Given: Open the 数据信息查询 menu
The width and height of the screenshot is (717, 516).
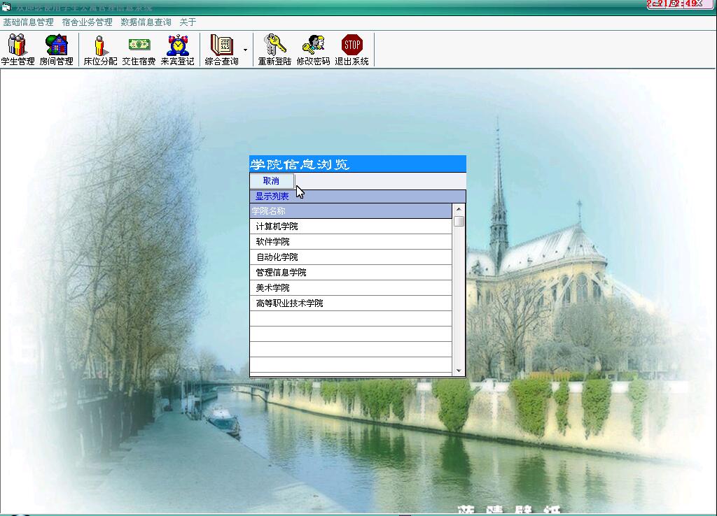Looking at the screenshot, I should coord(146,22).
